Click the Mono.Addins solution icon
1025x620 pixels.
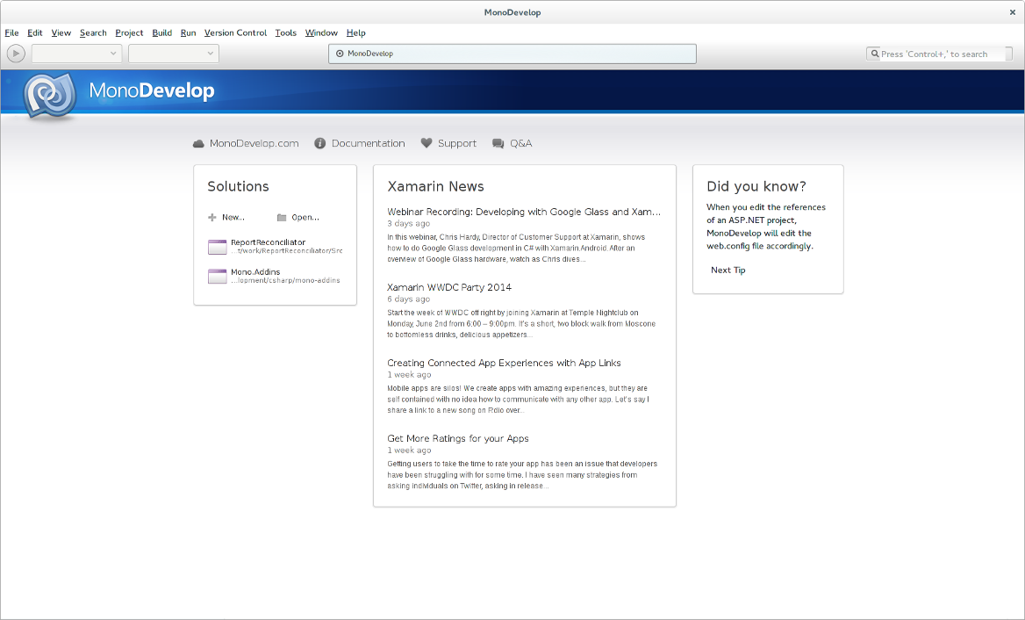click(x=217, y=276)
